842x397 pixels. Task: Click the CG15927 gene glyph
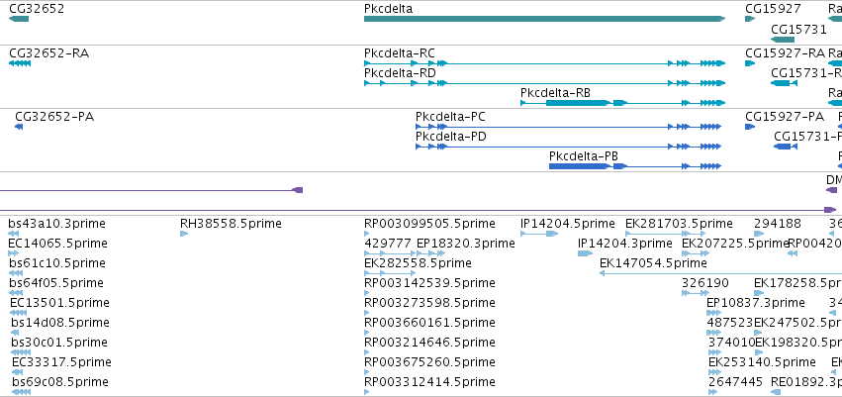coord(750,19)
